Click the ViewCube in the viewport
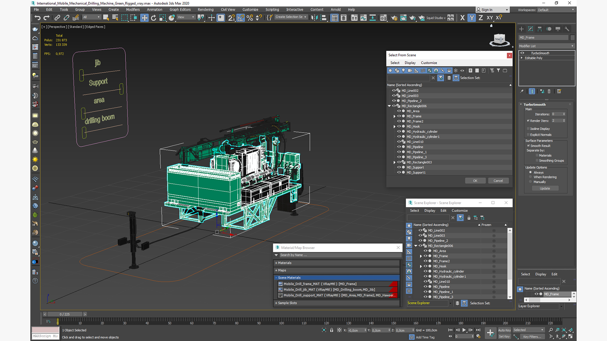This screenshot has width=607, height=341. point(500,40)
